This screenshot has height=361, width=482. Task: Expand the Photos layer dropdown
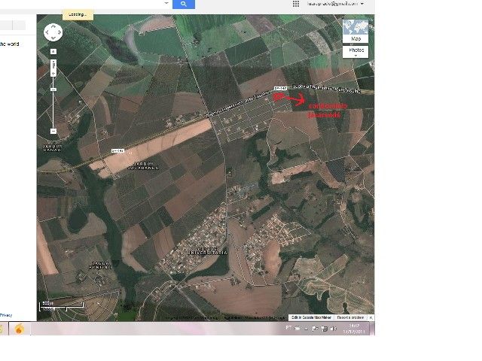coord(355,52)
